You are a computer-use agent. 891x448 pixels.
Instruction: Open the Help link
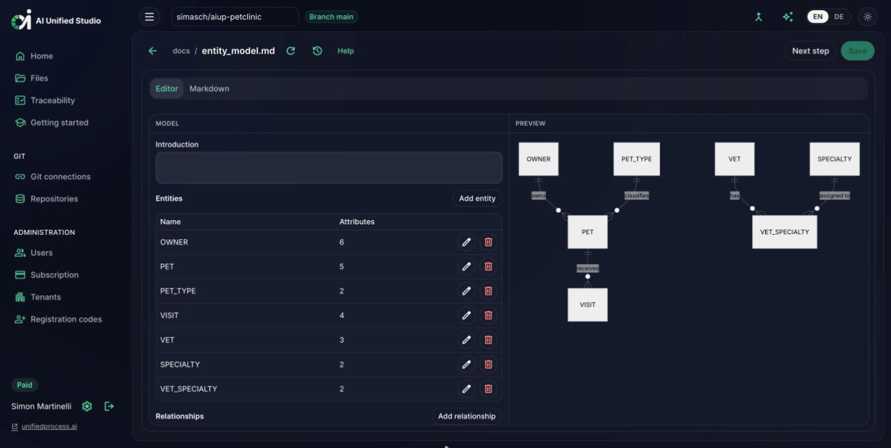click(x=345, y=51)
